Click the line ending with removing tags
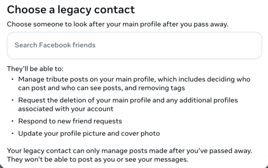Screen dimensions: 268x168 pyautogui.click(x=101, y=88)
